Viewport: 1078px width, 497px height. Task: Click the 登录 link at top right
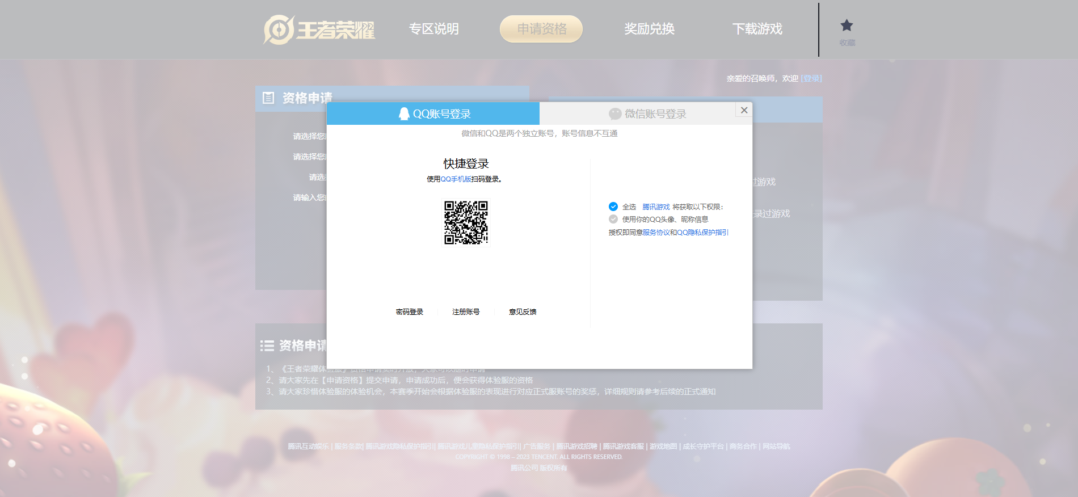tap(811, 78)
